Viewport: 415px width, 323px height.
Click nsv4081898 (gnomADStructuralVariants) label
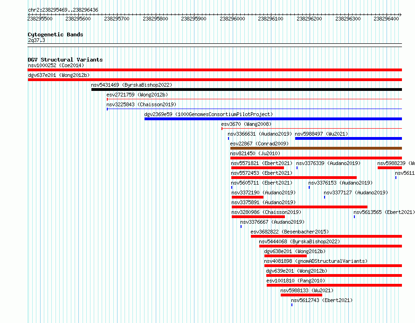pos(316,261)
